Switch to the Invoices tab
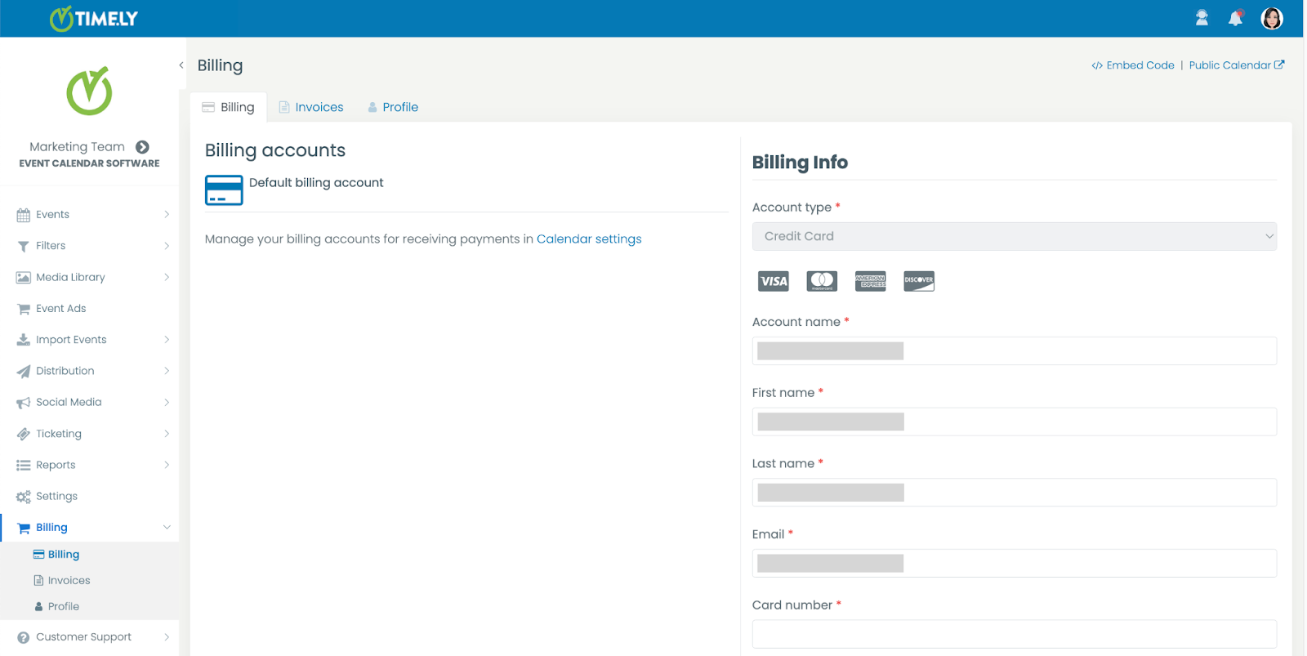Screen dimensions: 1307x656 point(311,107)
